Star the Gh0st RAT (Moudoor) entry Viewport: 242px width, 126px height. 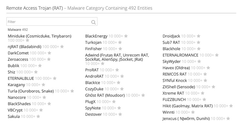[x=143, y=95]
